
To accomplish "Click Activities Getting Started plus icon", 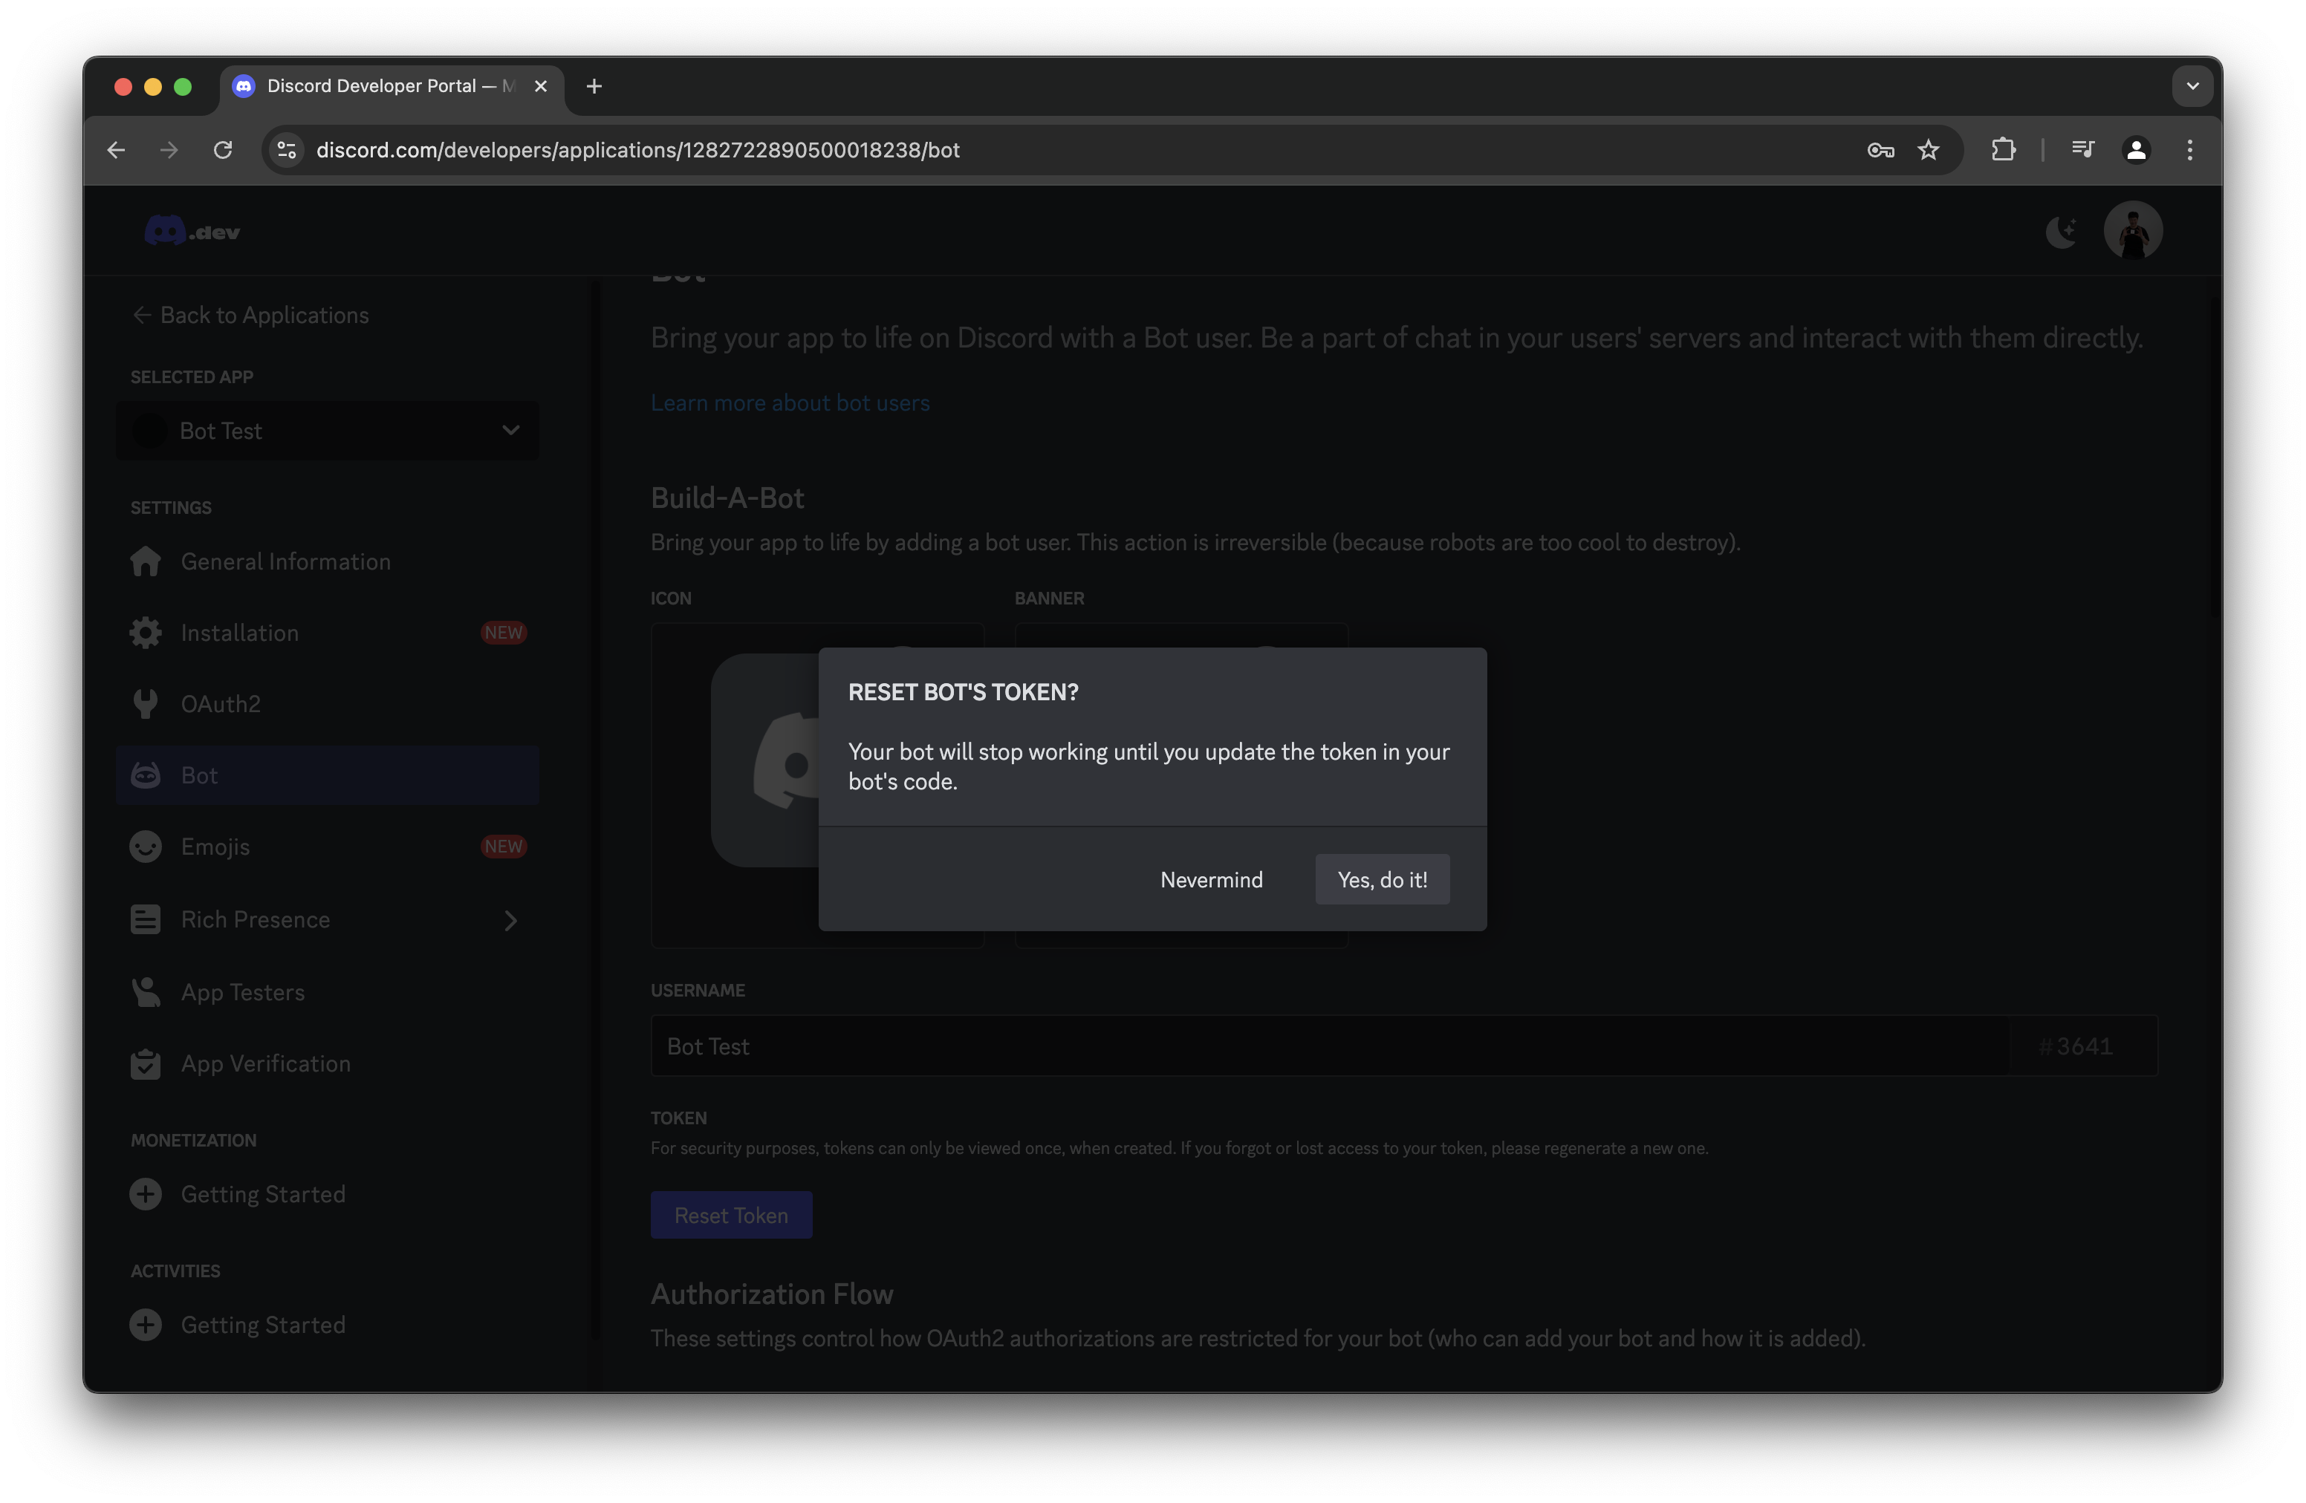I will point(146,1325).
